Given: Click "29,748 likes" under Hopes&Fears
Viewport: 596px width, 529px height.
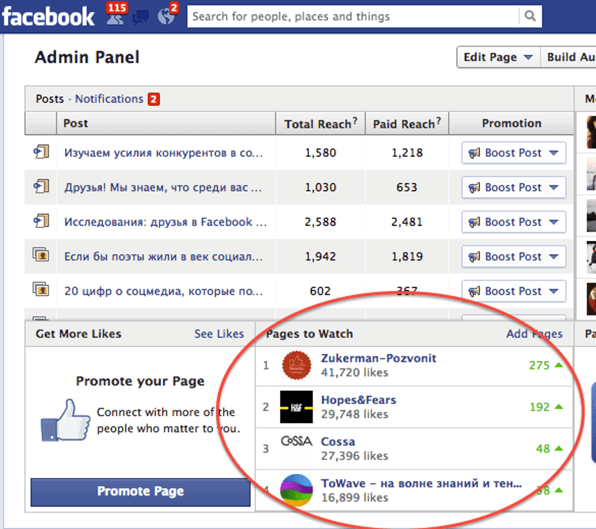Looking at the screenshot, I should 354,414.
